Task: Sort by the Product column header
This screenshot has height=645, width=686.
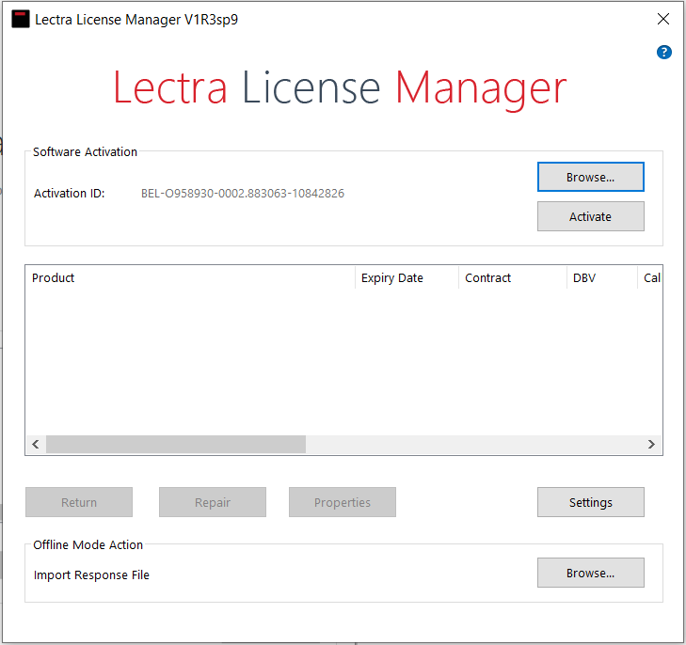Action: [x=188, y=278]
